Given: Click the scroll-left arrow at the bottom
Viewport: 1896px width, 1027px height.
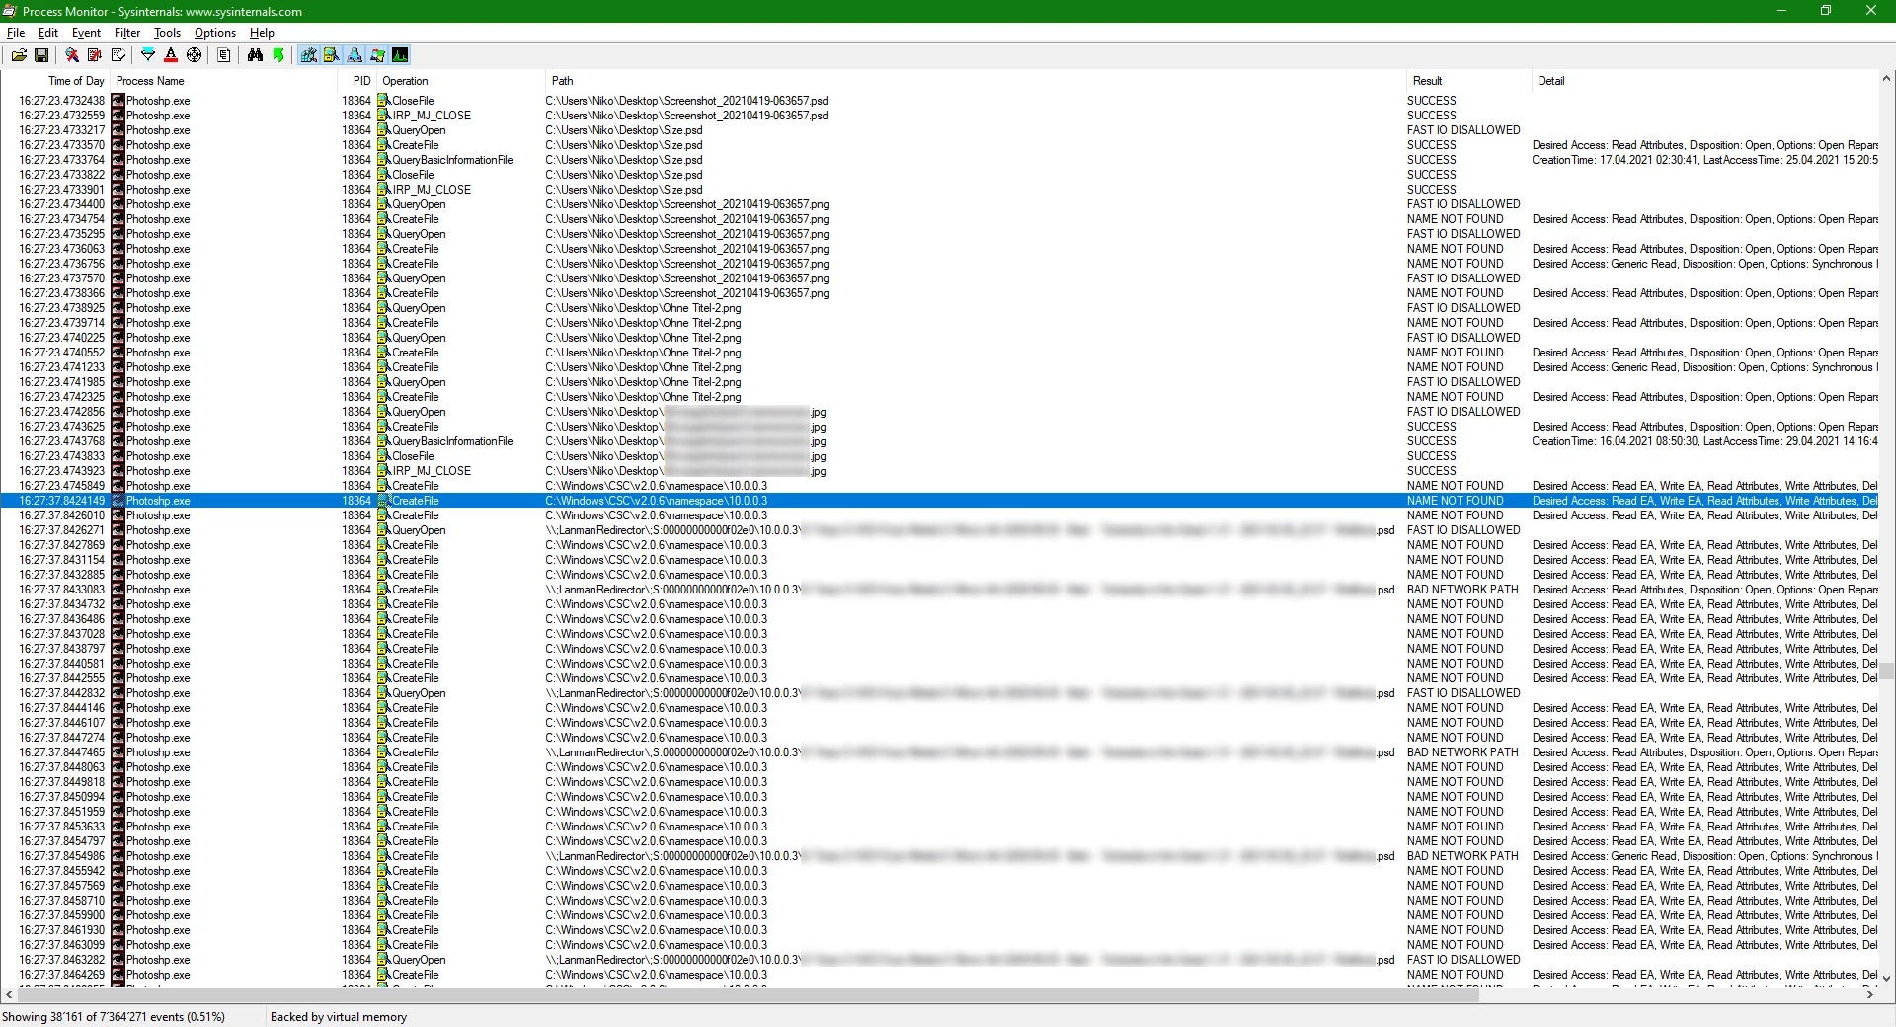Looking at the screenshot, I should tap(9, 994).
